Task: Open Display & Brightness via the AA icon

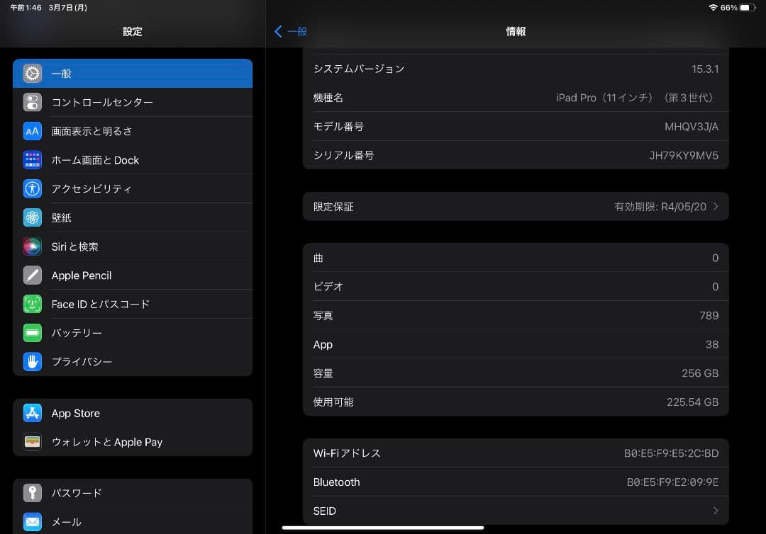Action: [x=32, y=131]
